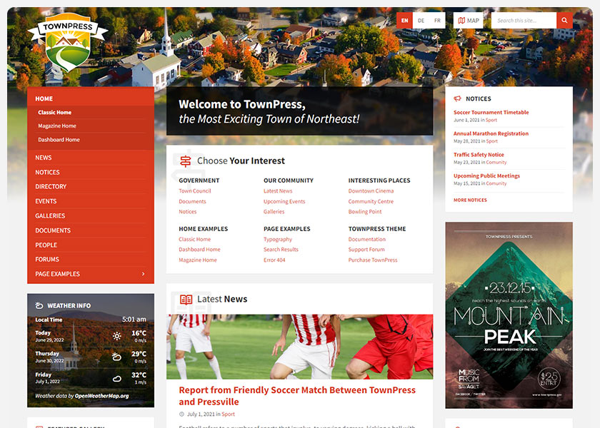The width and height of the screenshot is (600, 428).
Task: Open the Search Results link
Action: pyautogui.click(x=281, y=249)
